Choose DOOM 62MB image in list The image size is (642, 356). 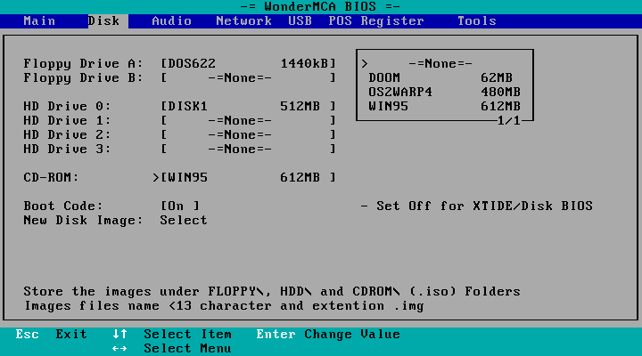[x=444, y=77]
